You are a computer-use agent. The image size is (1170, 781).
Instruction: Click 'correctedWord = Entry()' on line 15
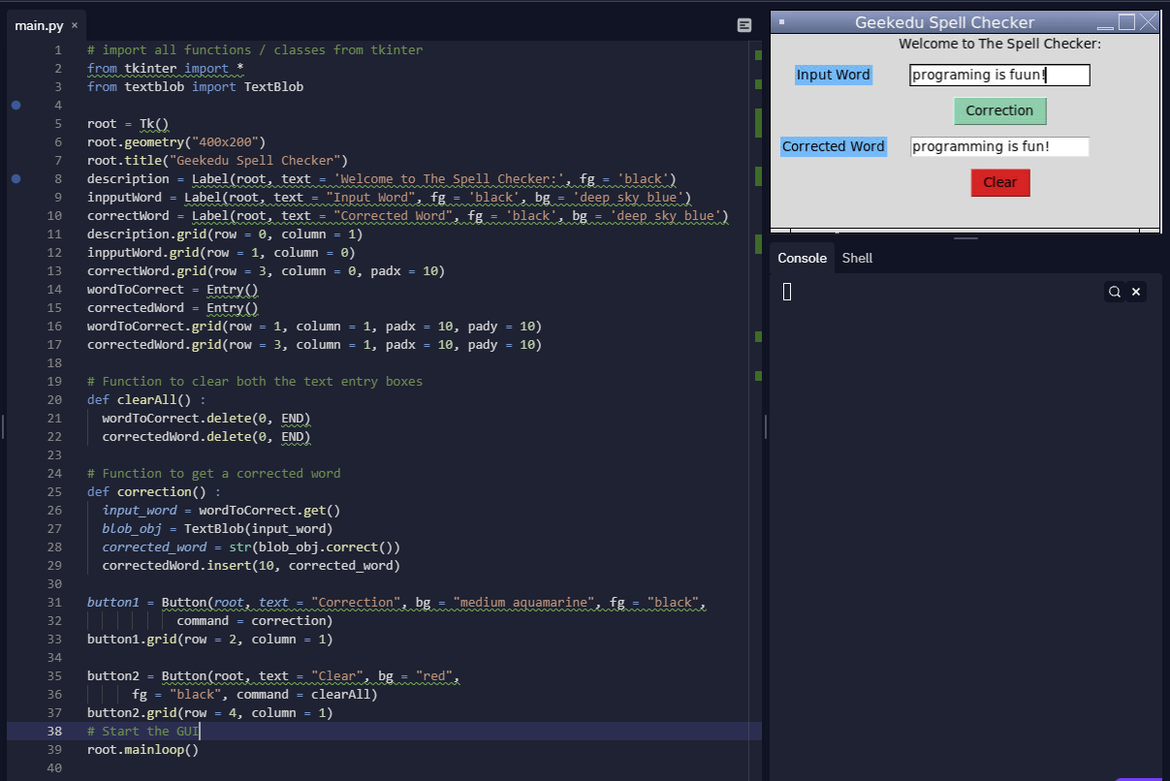[173, 307]
